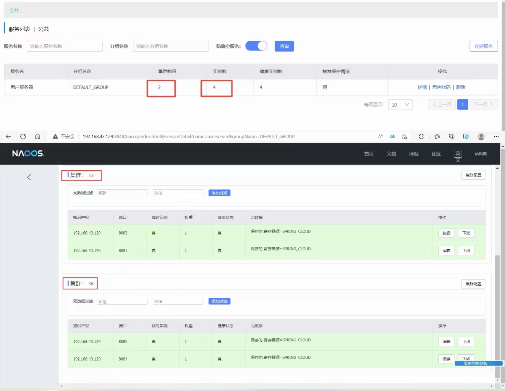
Task: Add this page to favorites star icon
Action: click(x=404, y=136)
